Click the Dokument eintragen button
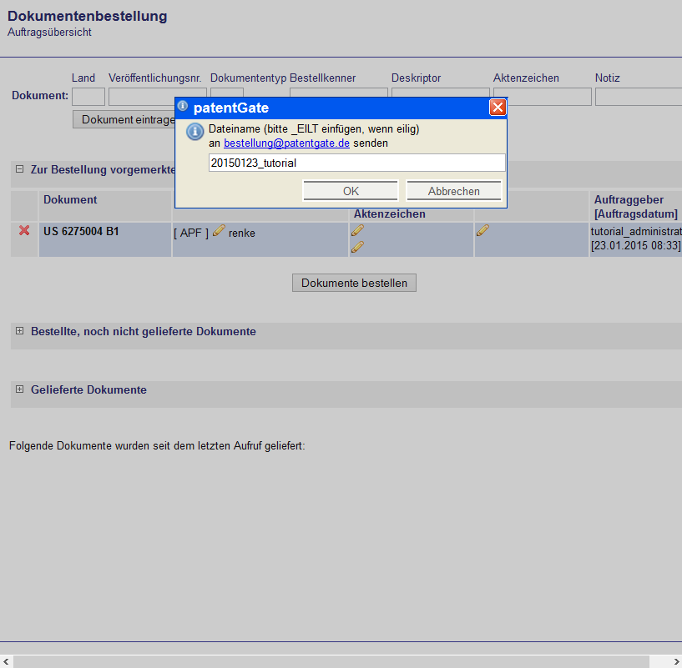This screenshot has height=668, width=682. [124, 119]
